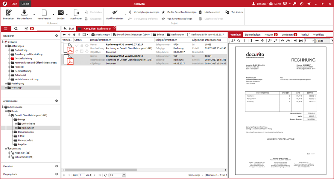The width and height of the screenshot is (334, 179).
Task: Collapse the Navigieren panel section
Action: coord(57,36)
